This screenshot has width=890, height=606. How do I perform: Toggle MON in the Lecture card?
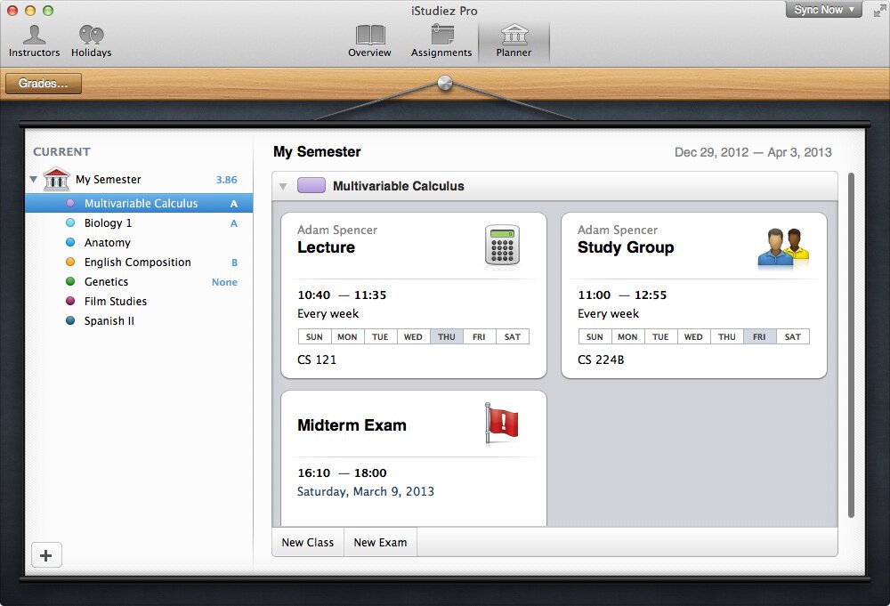(347, 336)
